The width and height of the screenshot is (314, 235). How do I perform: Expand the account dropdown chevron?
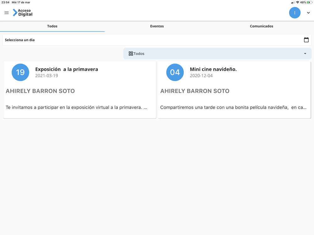[308, 13]
